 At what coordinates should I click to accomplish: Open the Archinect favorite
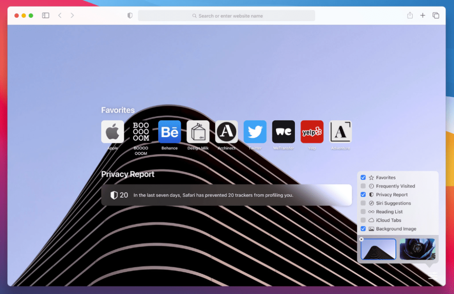point(227,132)
